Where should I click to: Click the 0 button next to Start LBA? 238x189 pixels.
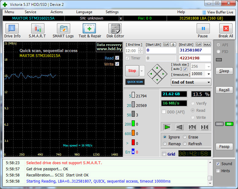(173, 44)
